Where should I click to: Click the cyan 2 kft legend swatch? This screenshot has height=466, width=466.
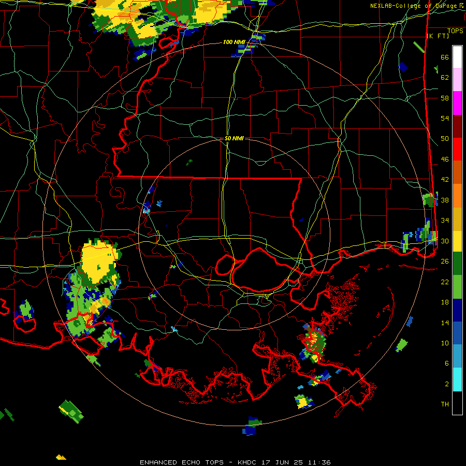[x=457, y=379]
